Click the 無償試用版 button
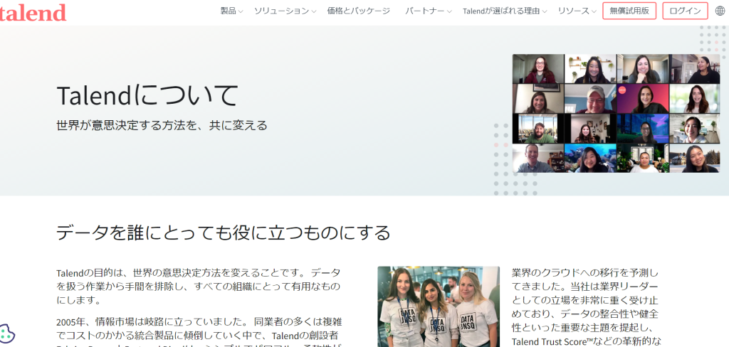Image resolution: width=729 pixels, height=347 pixels. coord(629,11)
